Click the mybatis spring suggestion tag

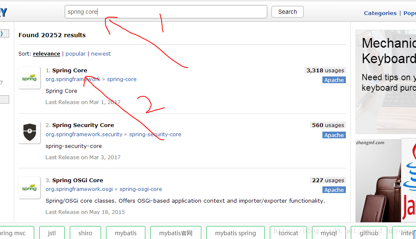pos(236,233)
